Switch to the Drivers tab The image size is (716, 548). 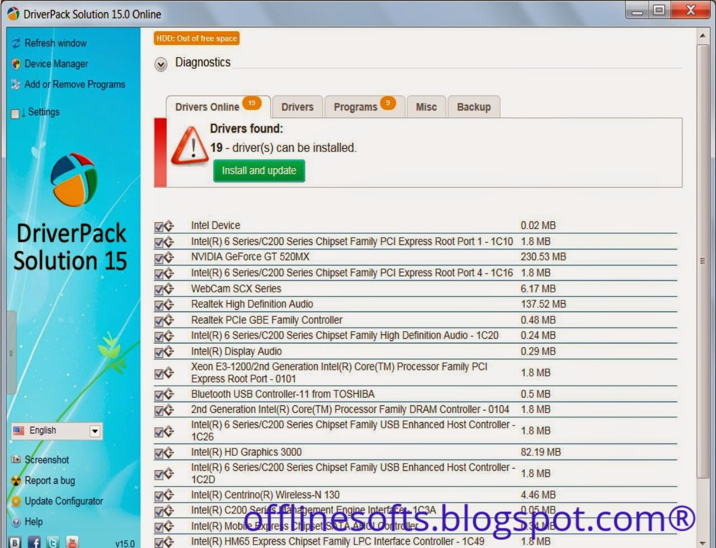(x=298, y=107)
